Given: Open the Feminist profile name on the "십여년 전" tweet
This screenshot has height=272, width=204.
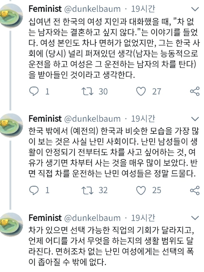Looking at the screenshot, I should point(45,9).
